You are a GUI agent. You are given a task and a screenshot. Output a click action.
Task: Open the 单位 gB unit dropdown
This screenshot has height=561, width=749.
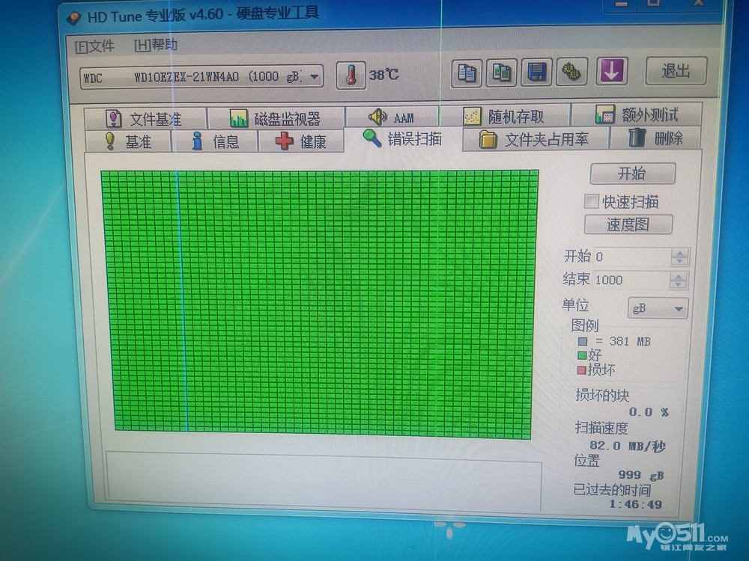658,309
